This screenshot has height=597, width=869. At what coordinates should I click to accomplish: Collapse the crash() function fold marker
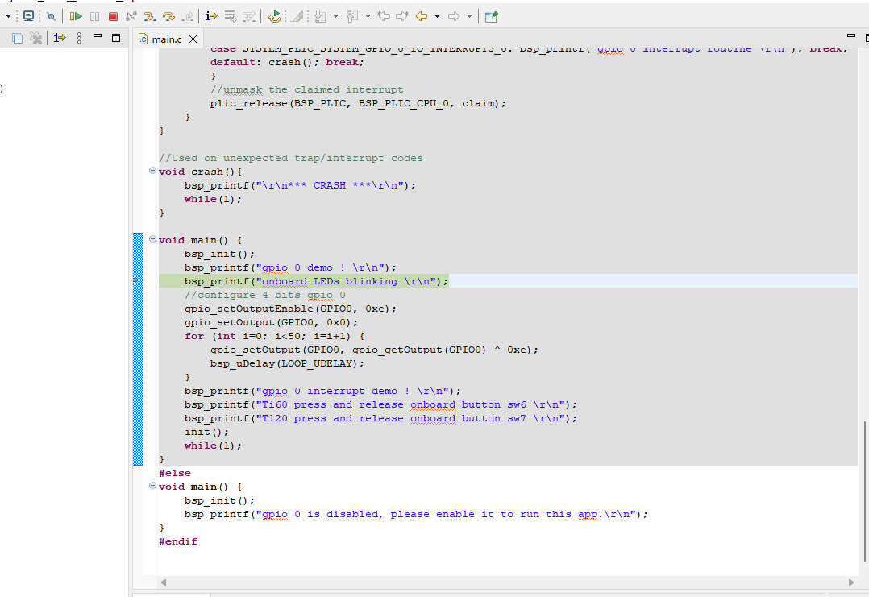[x=152, y=172]
